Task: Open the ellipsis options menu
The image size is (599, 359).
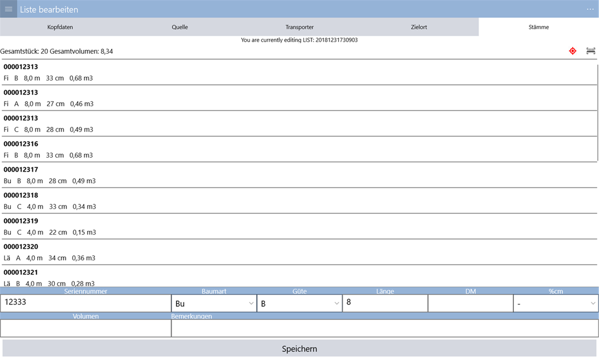Action: (590, 9)
